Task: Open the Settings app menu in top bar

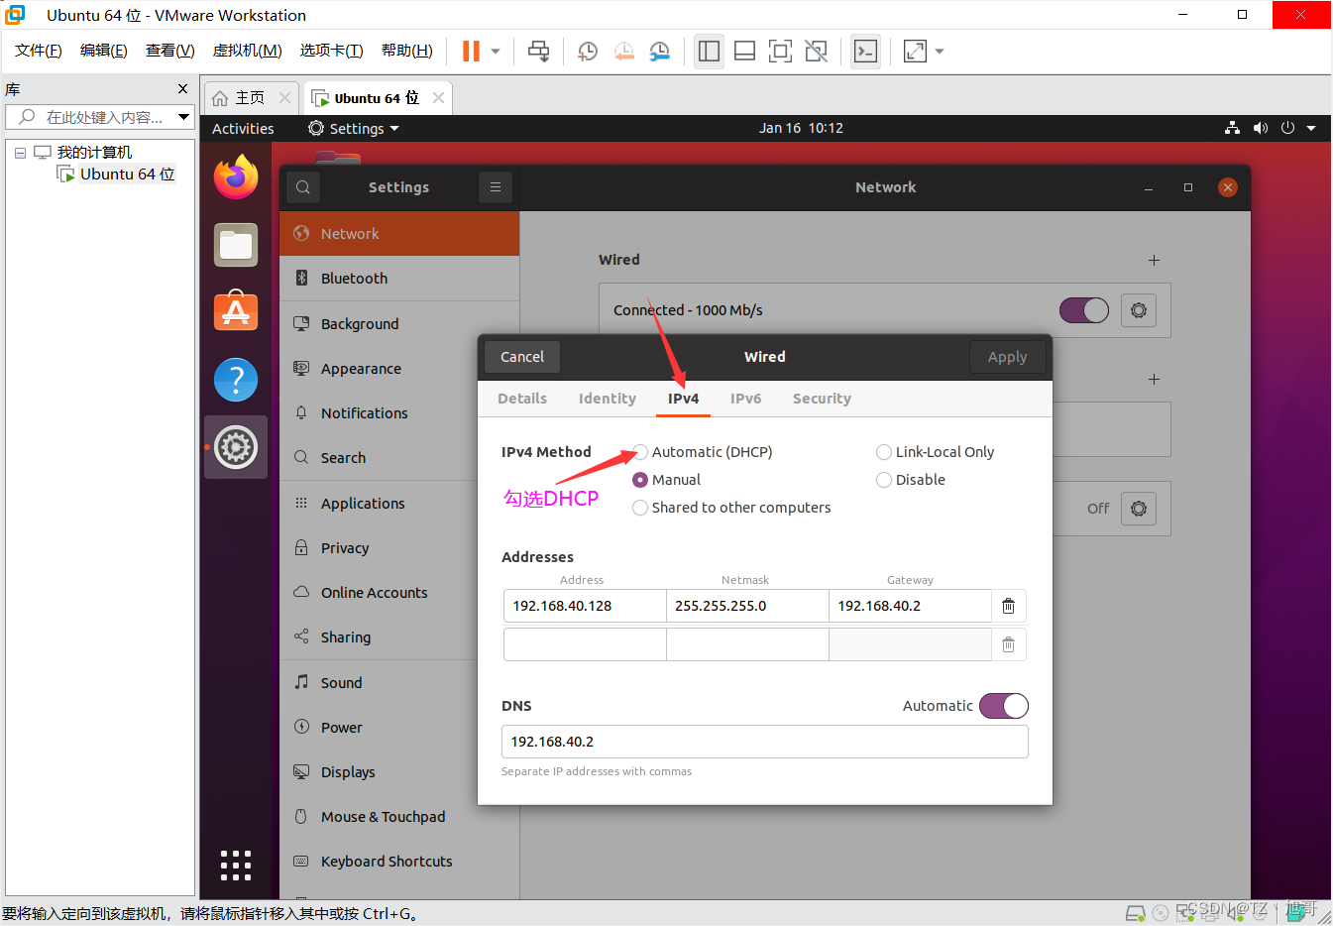Action: click(354, 129)
